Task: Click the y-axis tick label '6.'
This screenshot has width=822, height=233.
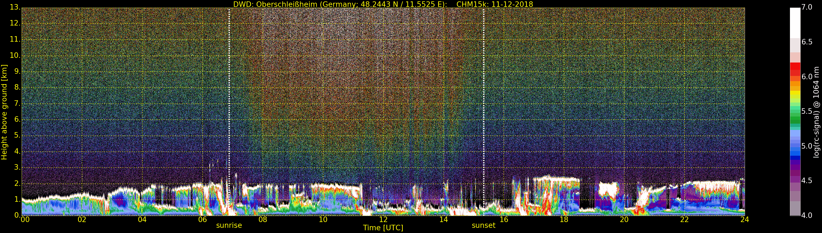Action: [17, 119]
